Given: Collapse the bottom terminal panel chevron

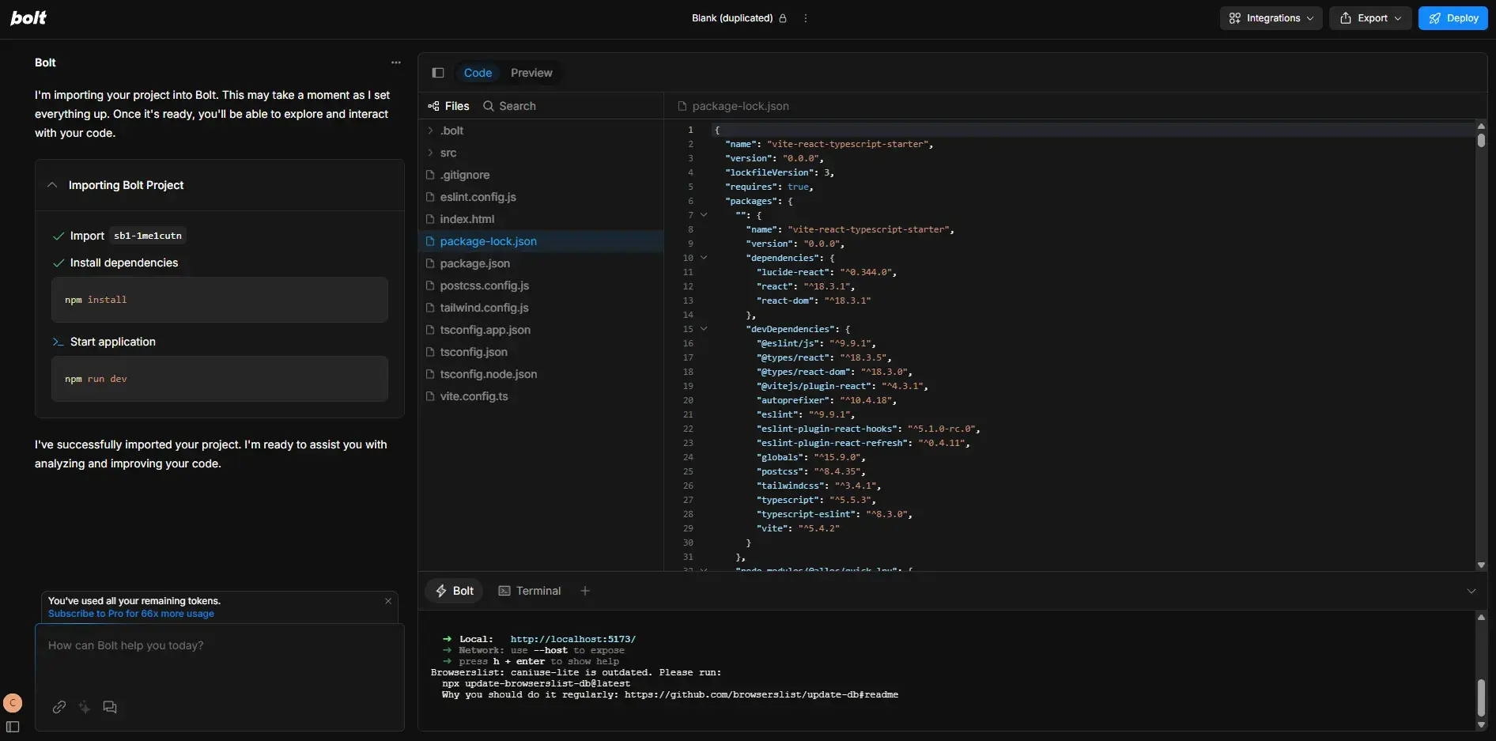Looking at the screenshot, I should [x=1471, y=591].
